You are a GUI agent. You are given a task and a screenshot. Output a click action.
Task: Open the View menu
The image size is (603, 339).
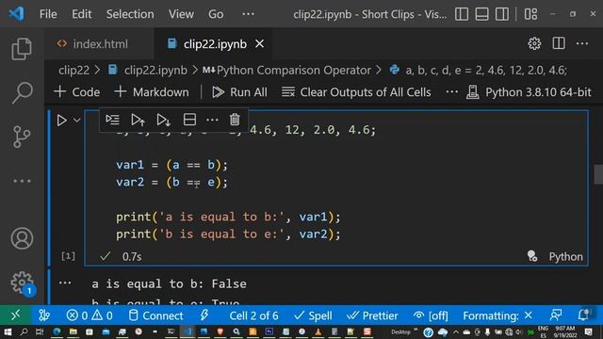point(181,14)
